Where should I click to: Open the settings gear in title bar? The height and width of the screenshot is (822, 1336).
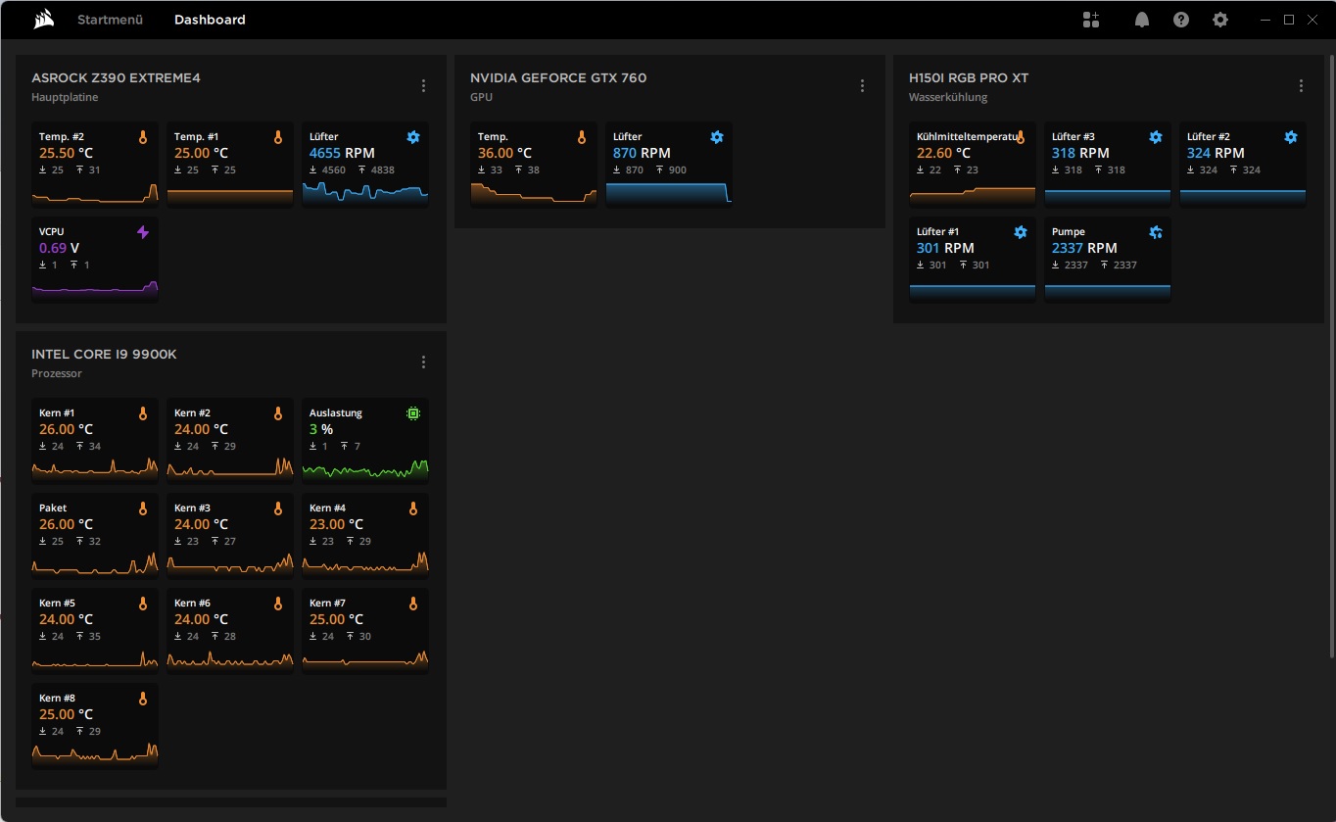tap(1220, 20)
